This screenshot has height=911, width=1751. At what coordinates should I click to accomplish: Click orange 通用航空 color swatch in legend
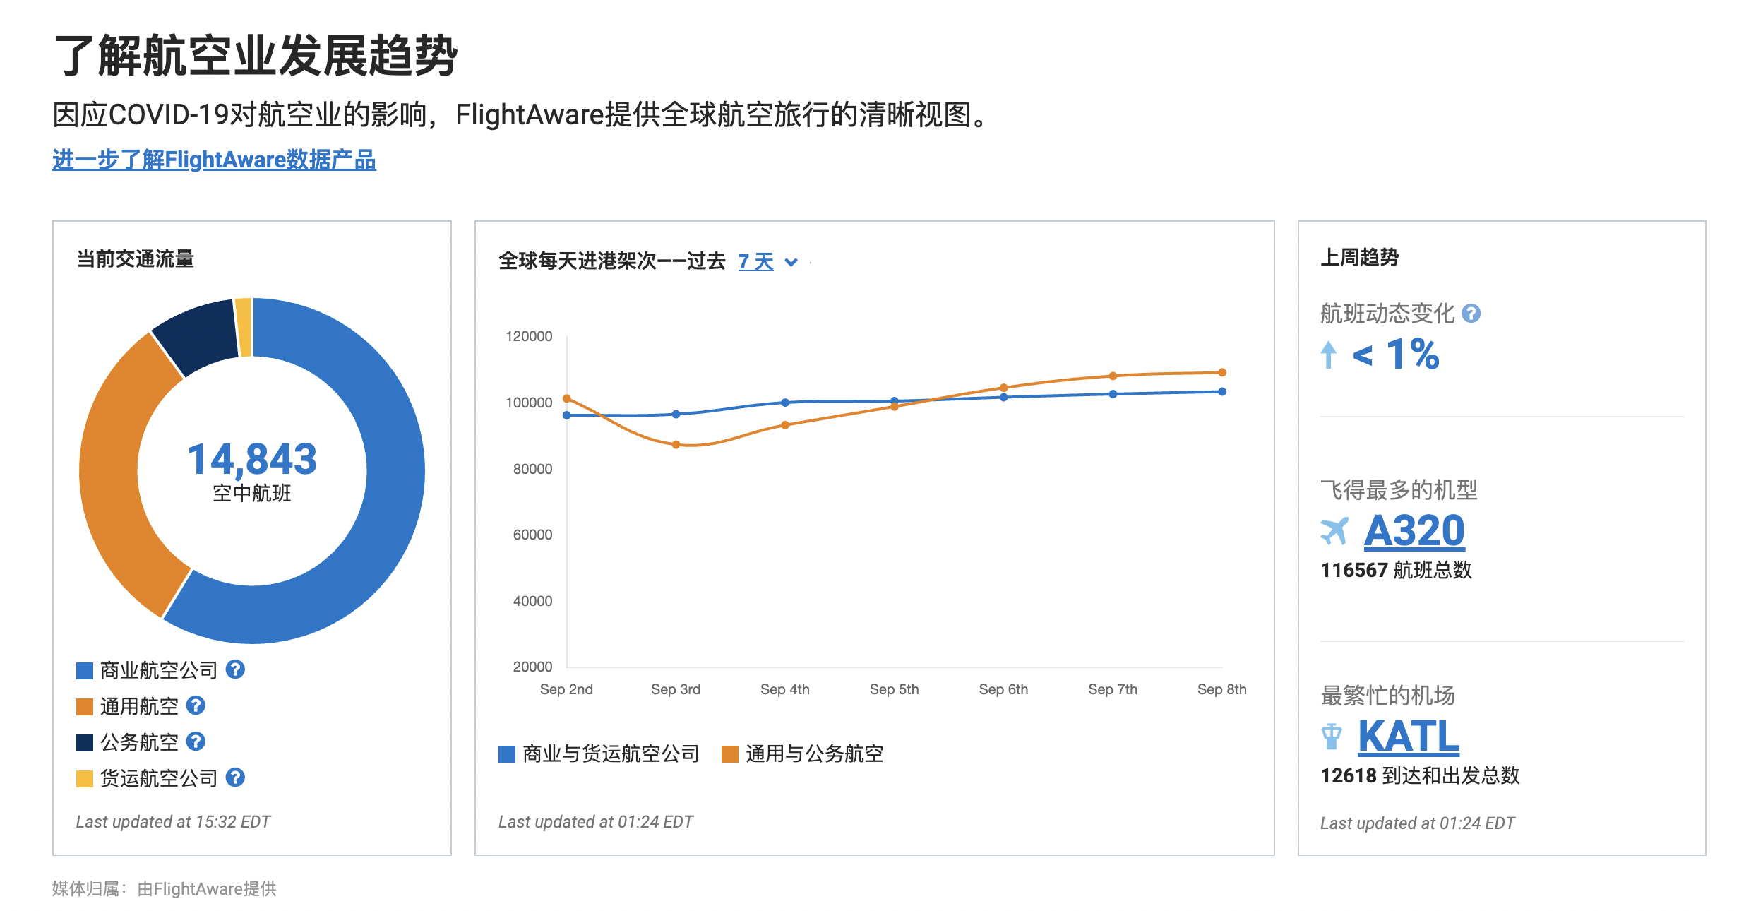(x=85, y=706)
